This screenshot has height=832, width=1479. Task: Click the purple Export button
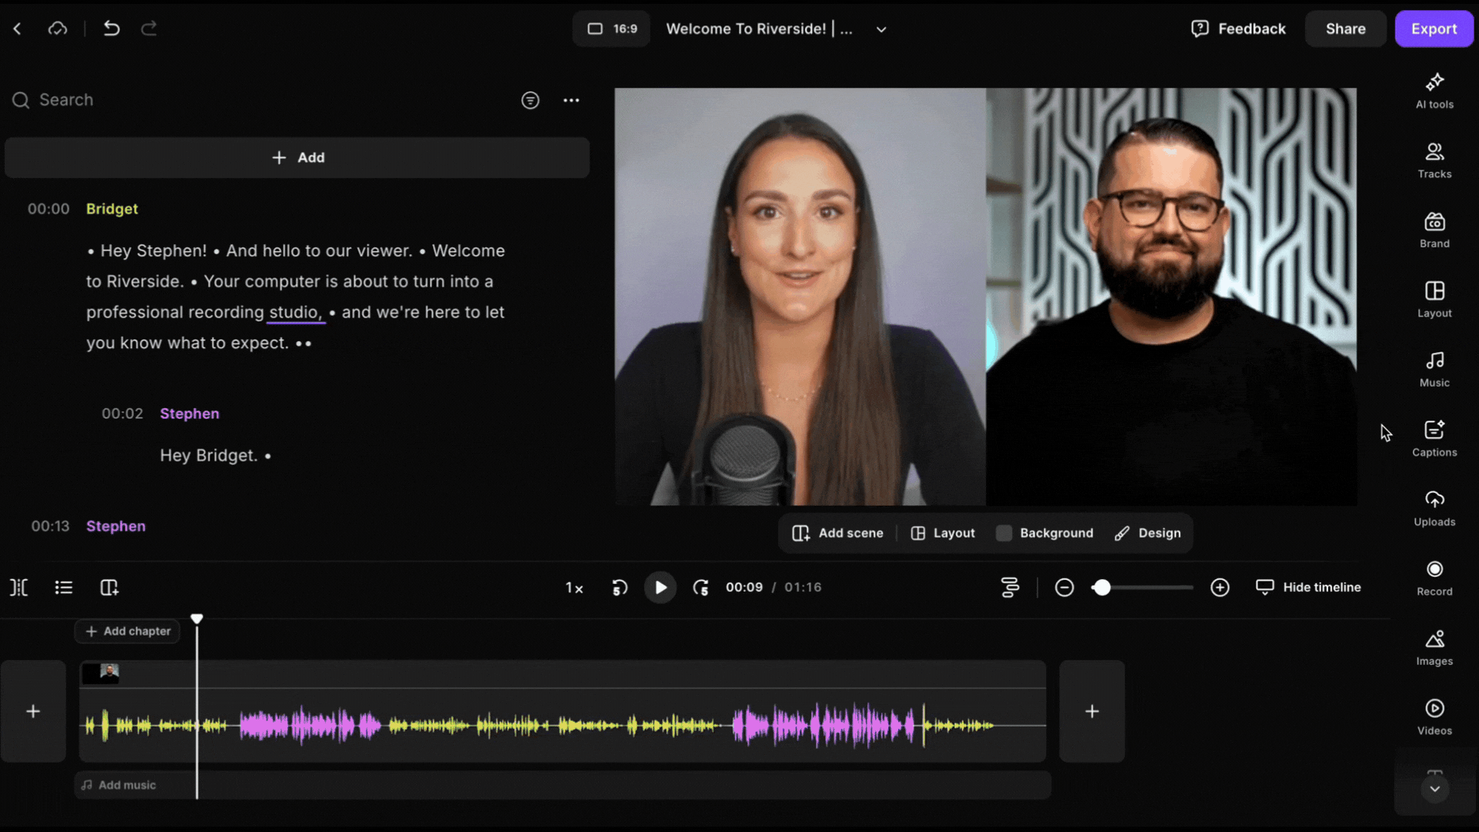[1434, 29]
